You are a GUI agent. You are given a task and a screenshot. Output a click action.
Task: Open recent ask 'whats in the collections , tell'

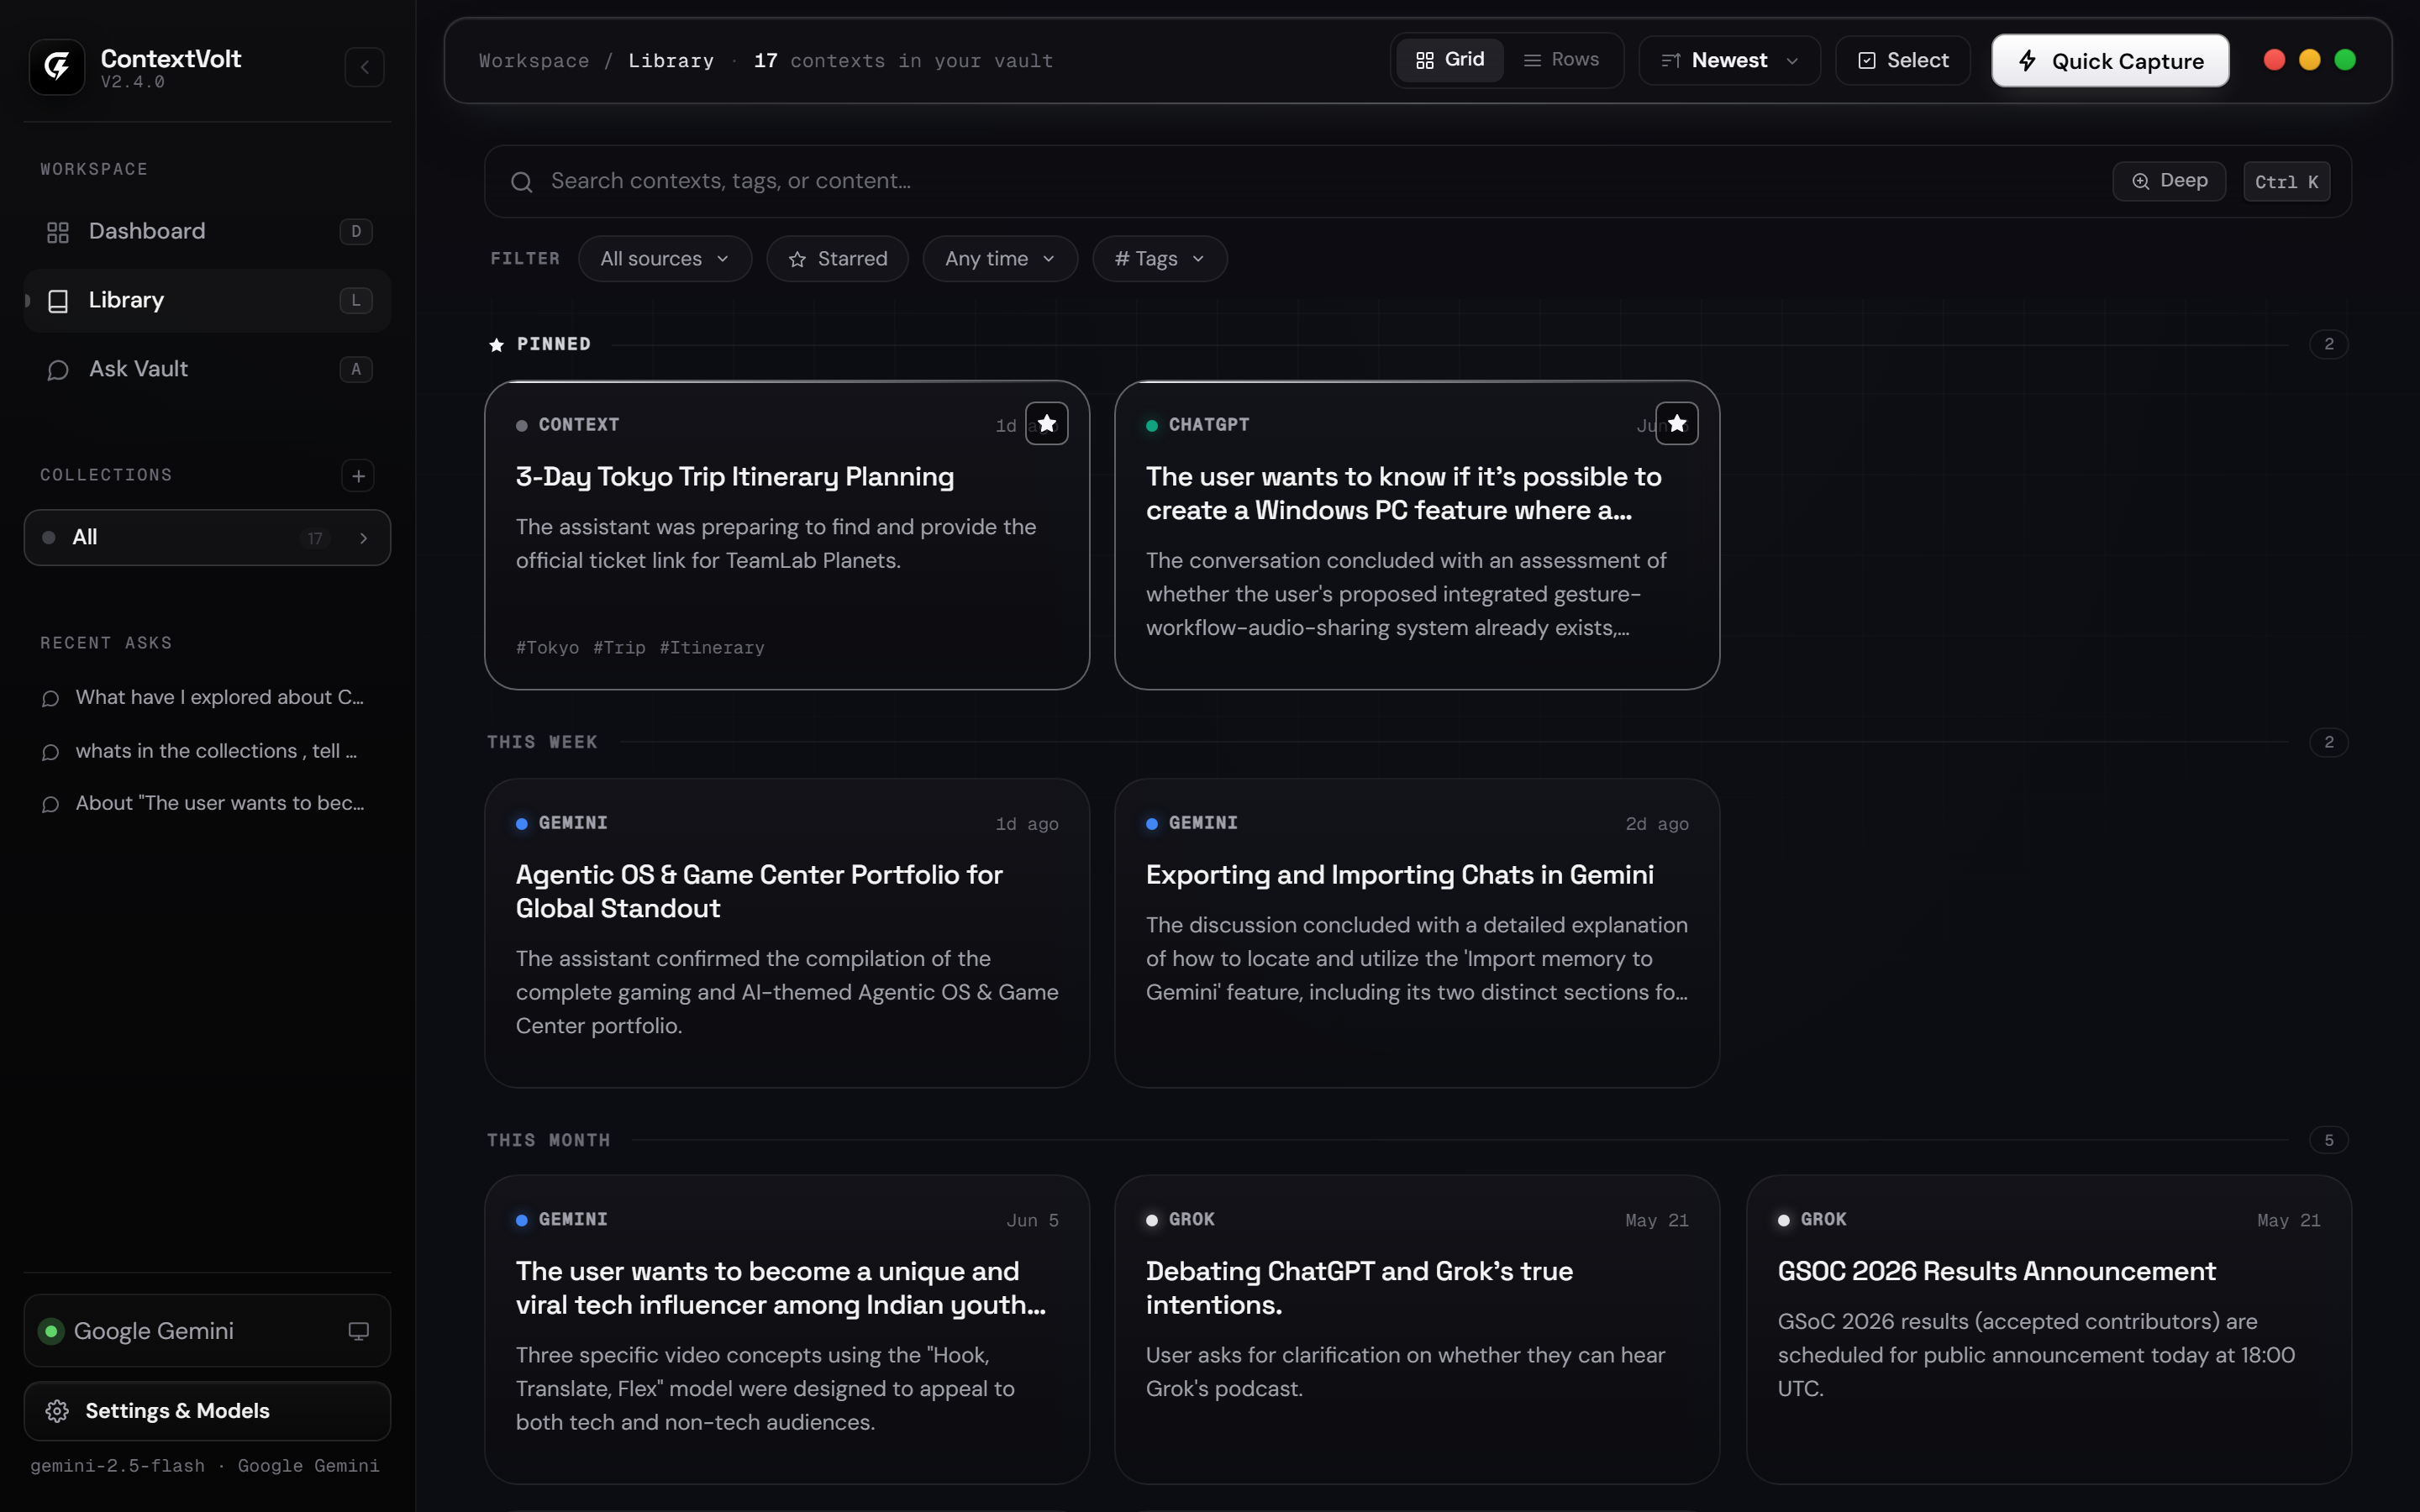coord(207,751)
